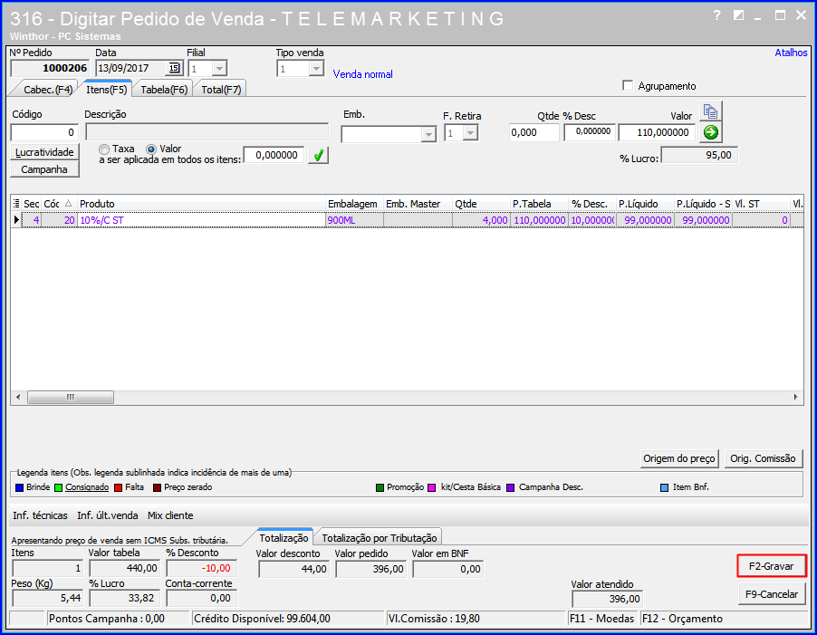
Task: Click the Qtde input field
Action: [534, 132]
